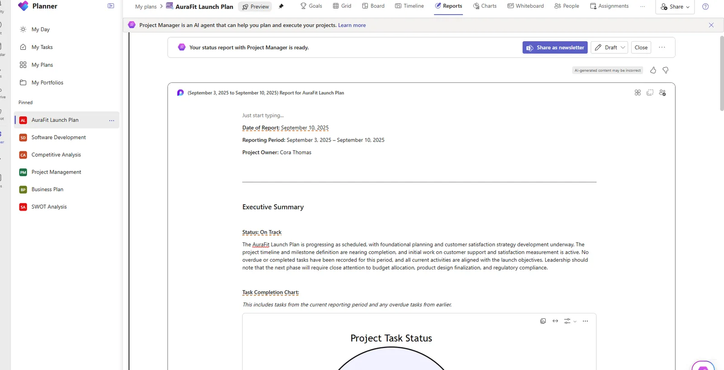Screen dimensions: 724x370
Task: Click the components icon in report header
Action: click(x=638, y=92)
